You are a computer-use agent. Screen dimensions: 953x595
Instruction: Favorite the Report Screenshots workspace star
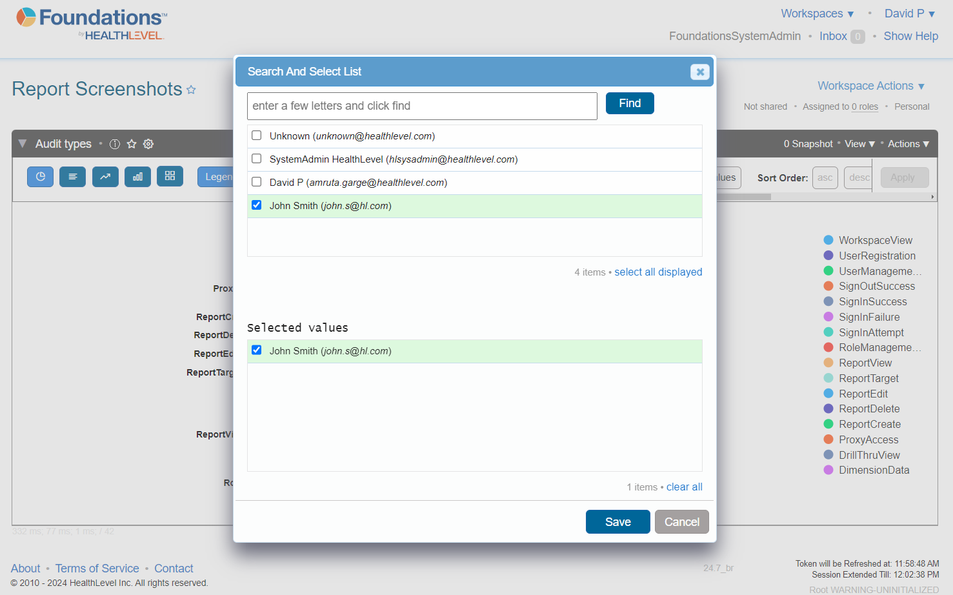click(191, 90)
